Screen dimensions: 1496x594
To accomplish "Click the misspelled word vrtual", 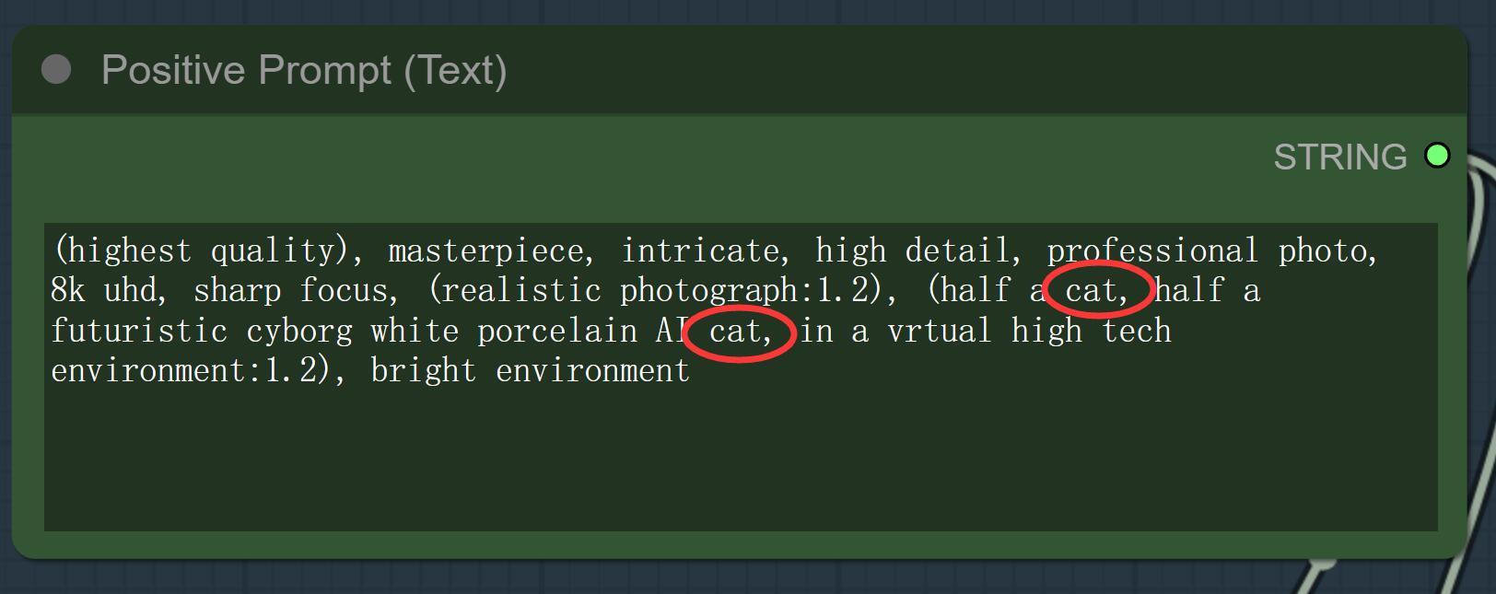I will point(939,332).
